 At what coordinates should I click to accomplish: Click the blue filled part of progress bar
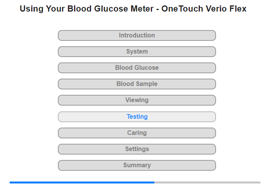click(x=82, y=182)
